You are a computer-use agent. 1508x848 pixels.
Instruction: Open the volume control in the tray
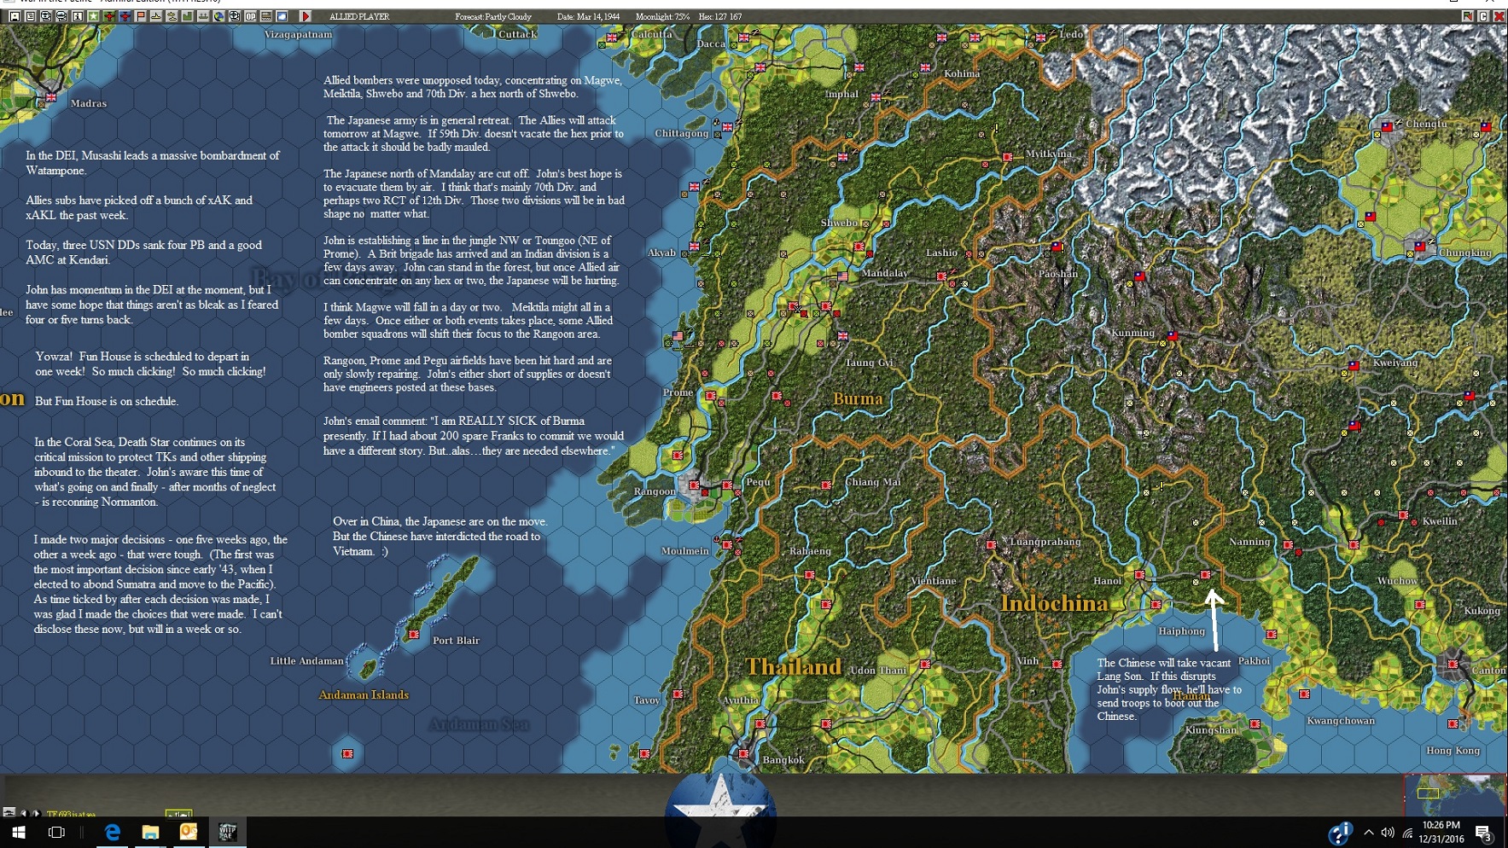1388,833
